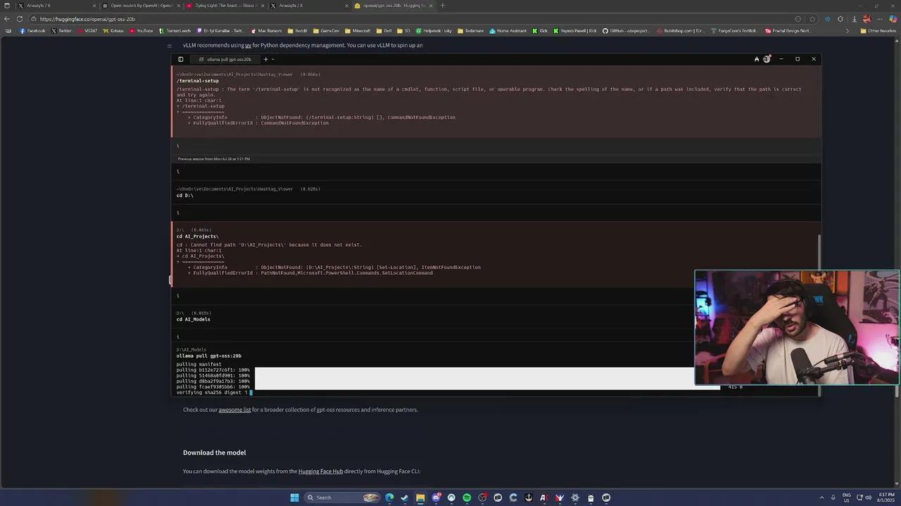Click the webcam overlay thumbnail
The width and height of the screenshot is (901, 506).
pos(797,328)
